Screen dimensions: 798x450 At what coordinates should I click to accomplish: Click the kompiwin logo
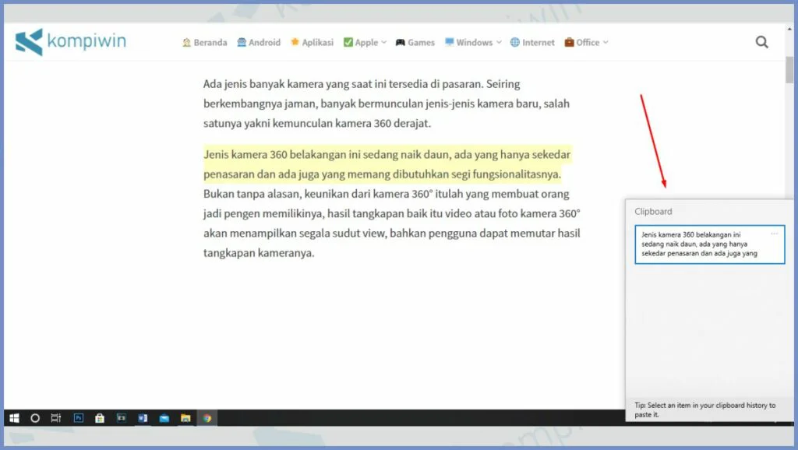[x=71, y=42]
